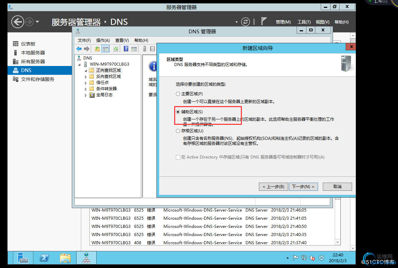Click event row dated 2018/2/3 21:41:05
This screenshot has width=398, height=268.
[x=212, y=218]
